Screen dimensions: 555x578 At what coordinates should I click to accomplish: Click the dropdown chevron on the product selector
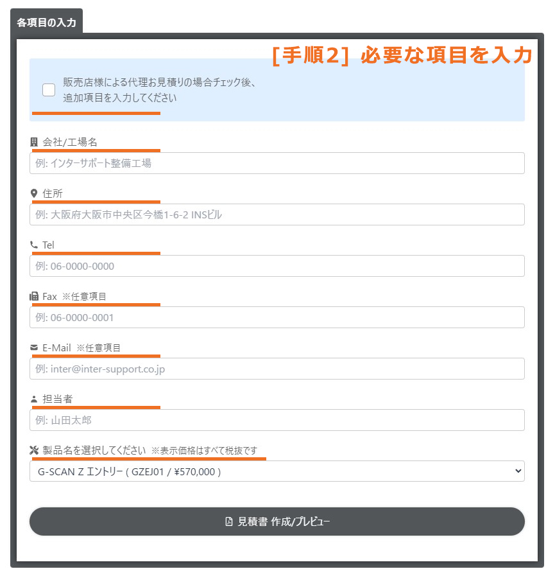pos(520,471)
